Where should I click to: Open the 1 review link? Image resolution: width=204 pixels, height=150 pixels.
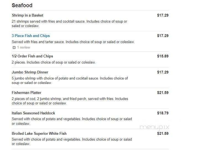pyautogui.click(x=23, y=47)
